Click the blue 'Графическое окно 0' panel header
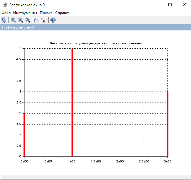 point(96,27)
